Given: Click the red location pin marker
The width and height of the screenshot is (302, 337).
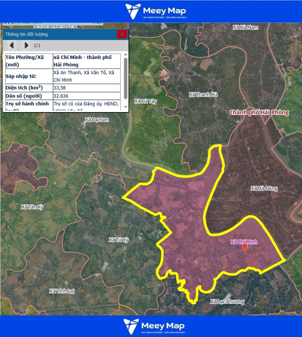Looking at the screenshot, I should coord(245,247).
